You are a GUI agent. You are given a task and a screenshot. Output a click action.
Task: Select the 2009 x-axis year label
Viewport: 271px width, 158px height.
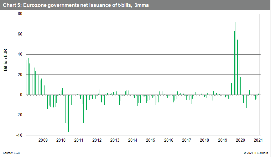coord(43,140)
